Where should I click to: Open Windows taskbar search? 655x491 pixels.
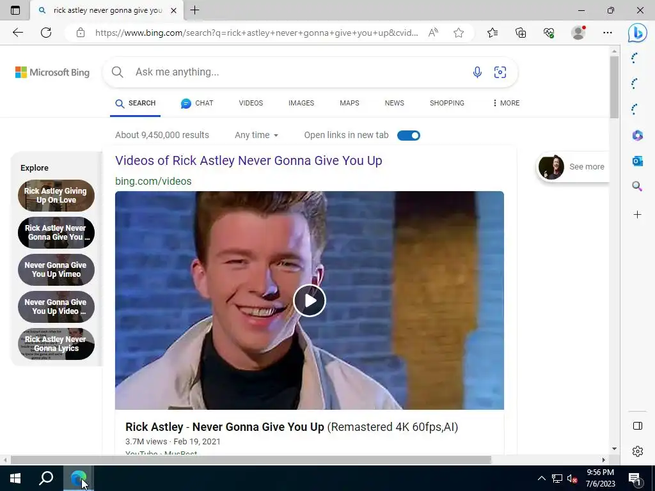tap(46, 478)
